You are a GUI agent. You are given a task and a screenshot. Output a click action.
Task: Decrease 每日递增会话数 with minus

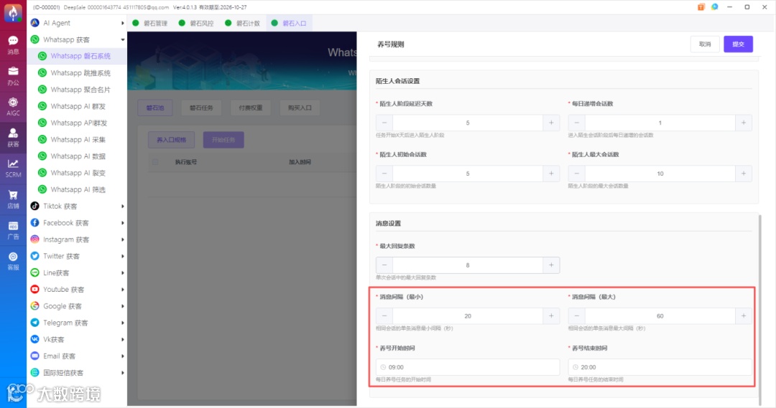click(576, 123)
